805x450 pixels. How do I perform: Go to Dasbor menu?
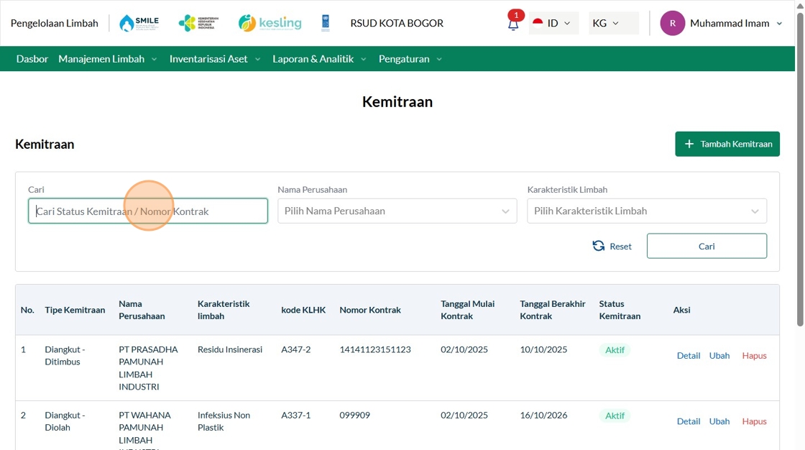coord(32,59)
